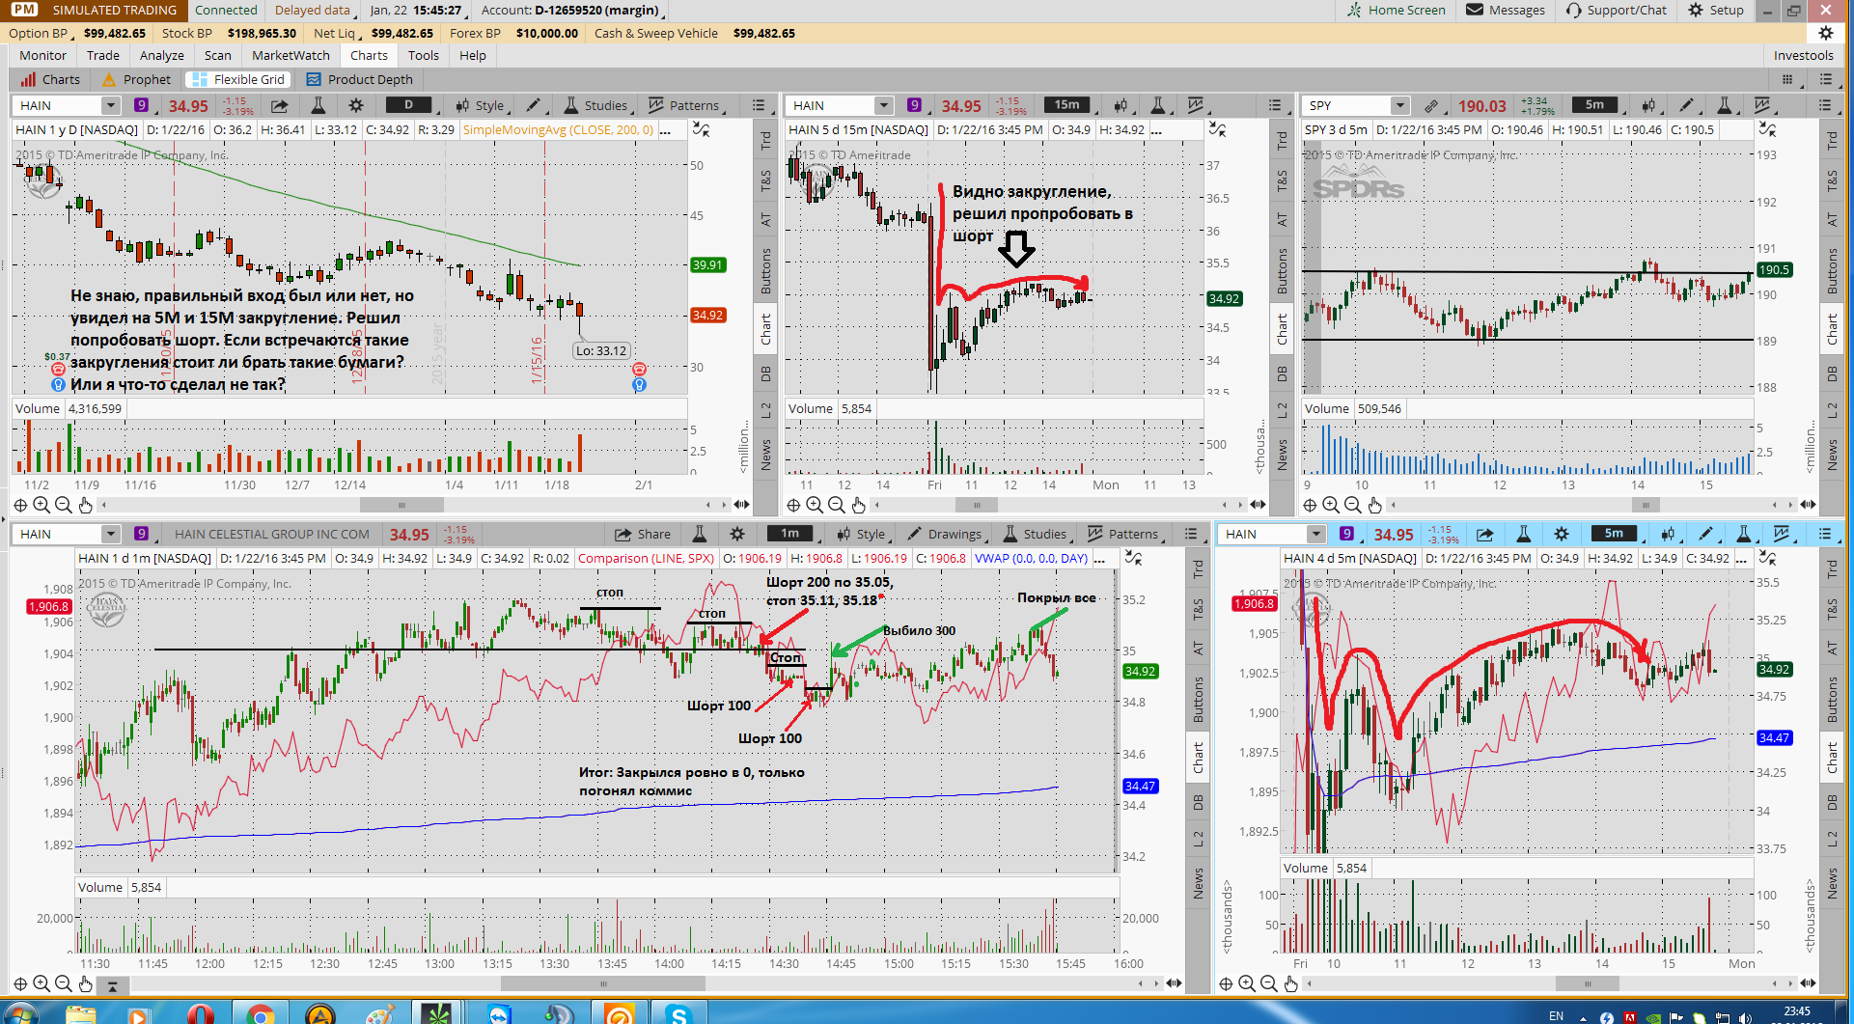
Task: Open studies flask on HAIN 15m chart
Action: (1158, 105)
